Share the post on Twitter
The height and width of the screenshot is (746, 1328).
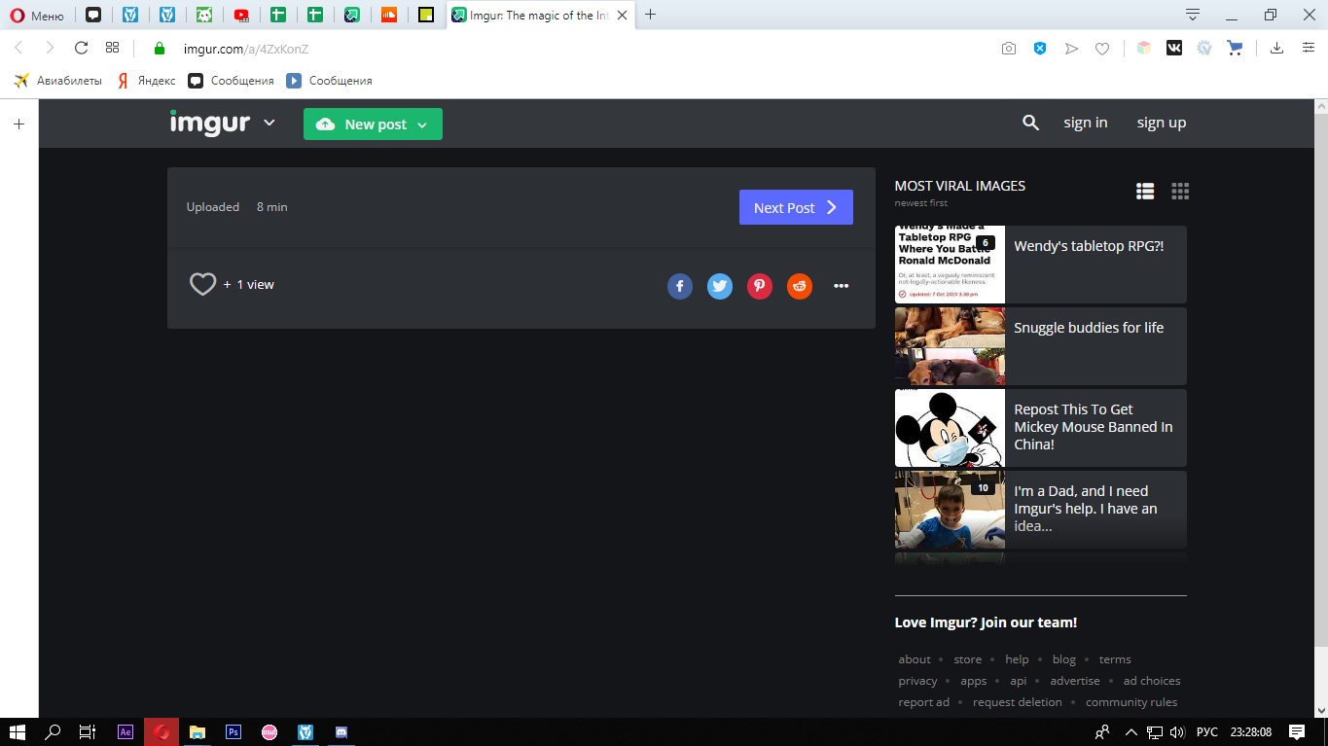(x=720, y=286)
